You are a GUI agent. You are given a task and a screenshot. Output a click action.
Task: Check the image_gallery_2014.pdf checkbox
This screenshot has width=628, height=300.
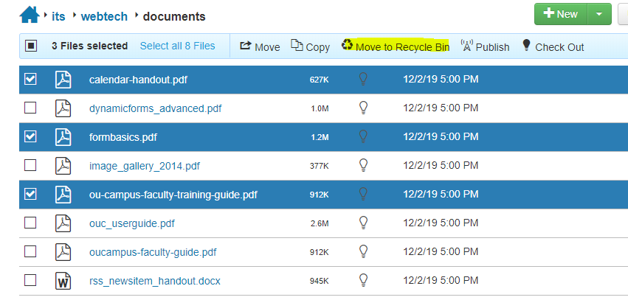coord(30,165)
